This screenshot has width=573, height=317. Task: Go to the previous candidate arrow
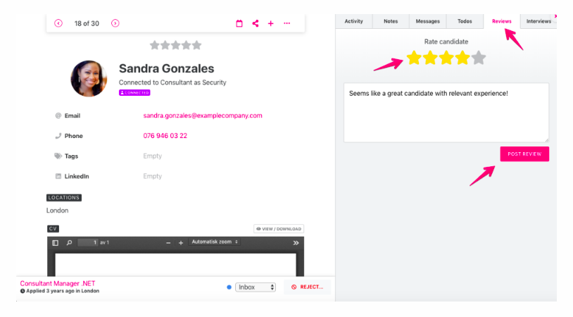coord(58,23)
